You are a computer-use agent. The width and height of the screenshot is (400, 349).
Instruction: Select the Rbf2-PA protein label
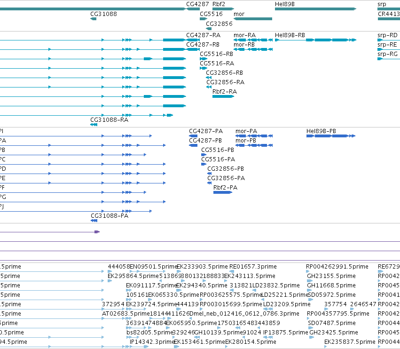point(225,187)
